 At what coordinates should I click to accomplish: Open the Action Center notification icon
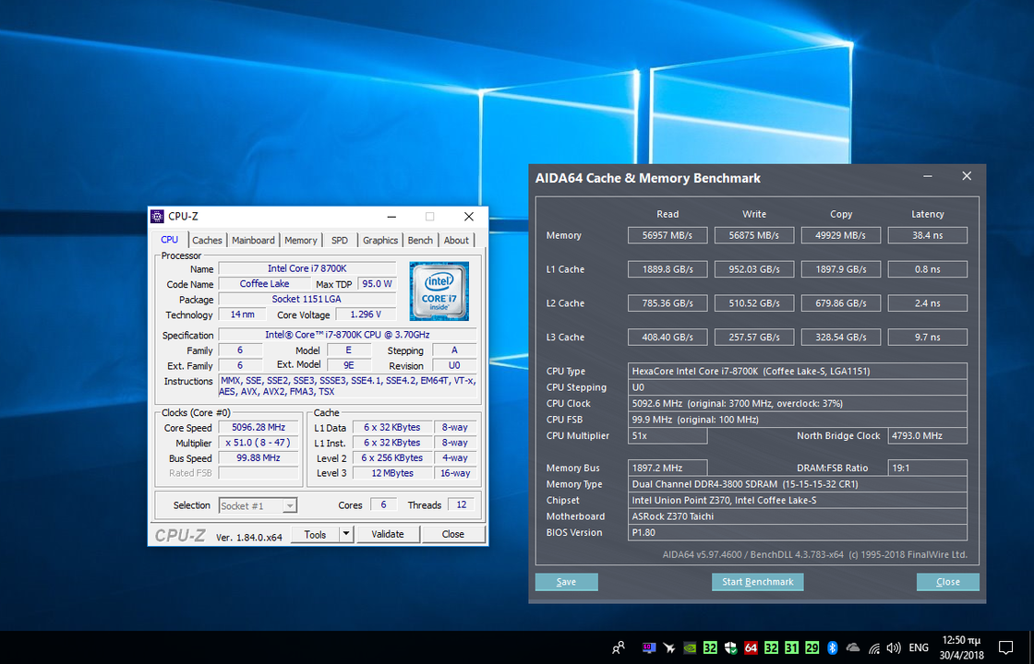(x=1005, y=647)
